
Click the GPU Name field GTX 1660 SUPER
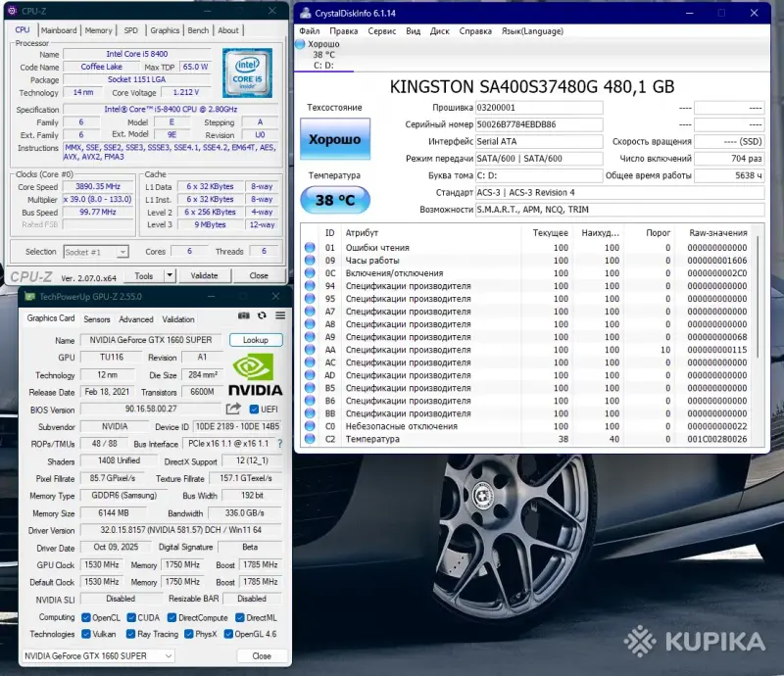pyautogui.click(x=151, y=340)
